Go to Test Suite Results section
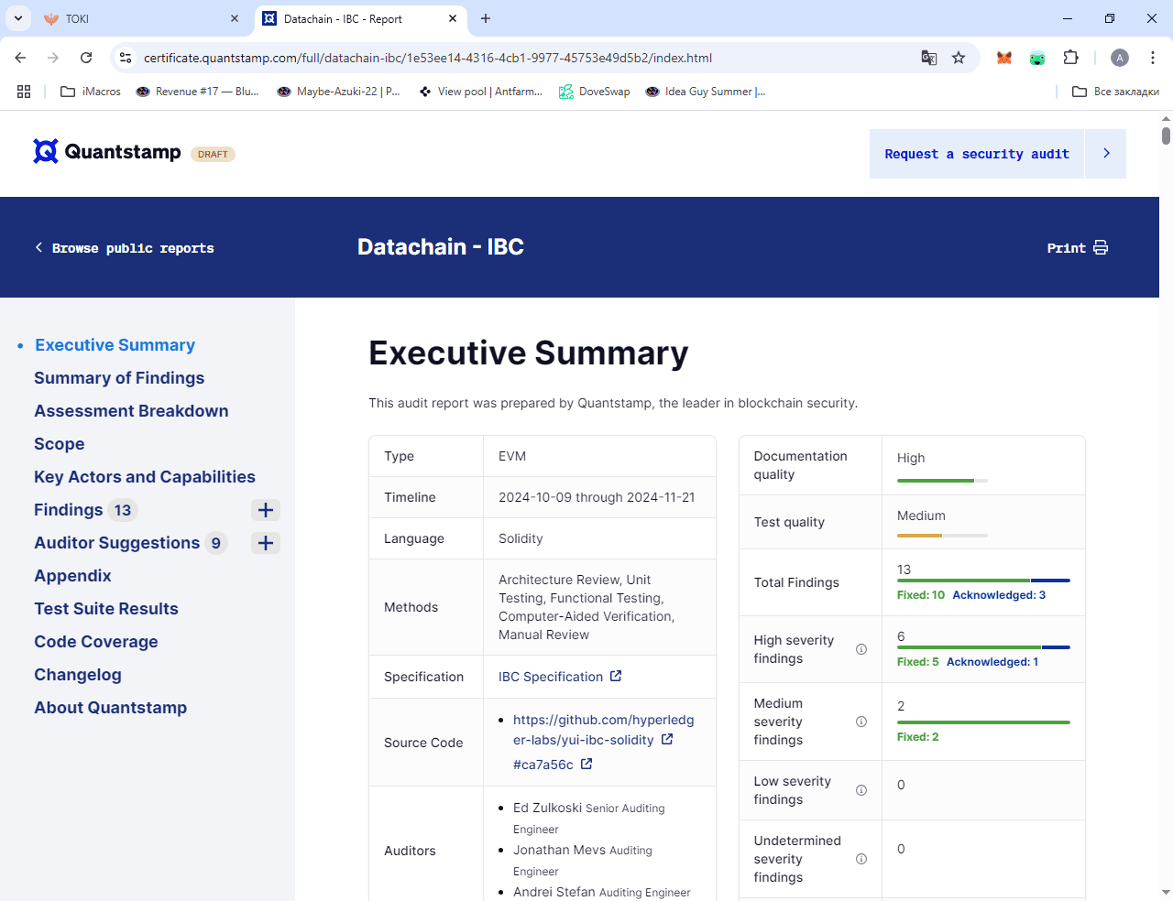The height and width of the screenshot is (901, 1173). click(x=106, y=609)
